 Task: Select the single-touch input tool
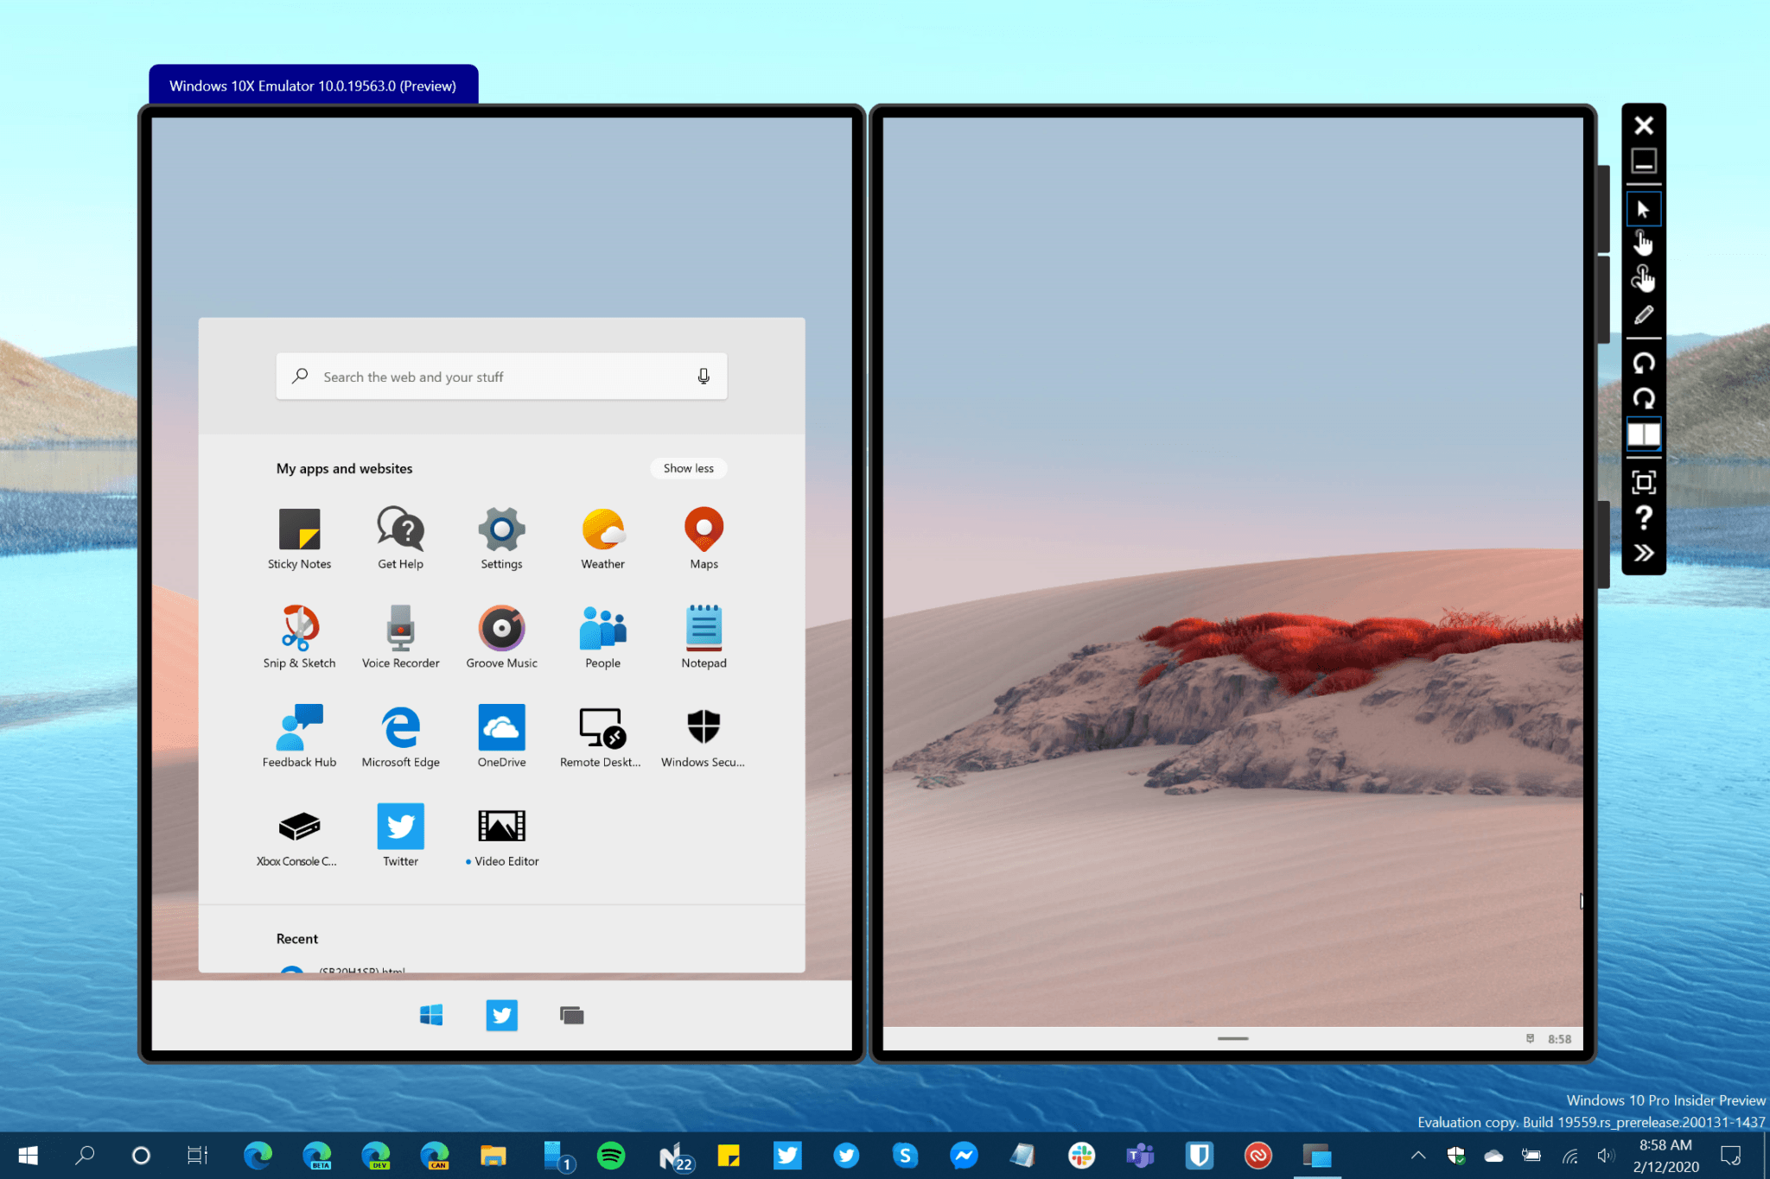(x=1643, y=243)
